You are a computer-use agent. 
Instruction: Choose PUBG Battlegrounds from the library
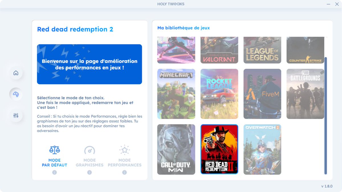[305, 94]
